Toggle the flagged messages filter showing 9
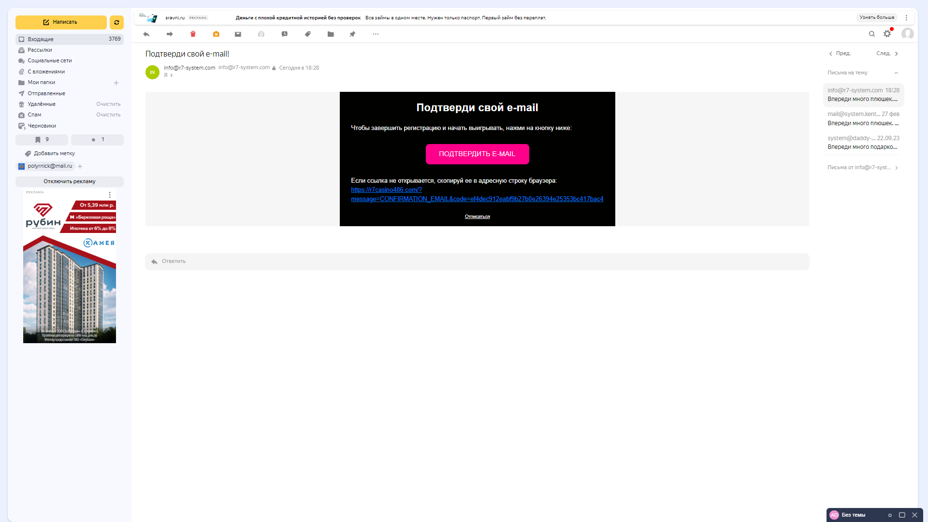928x522 pixels. click(x=42, y=140)
